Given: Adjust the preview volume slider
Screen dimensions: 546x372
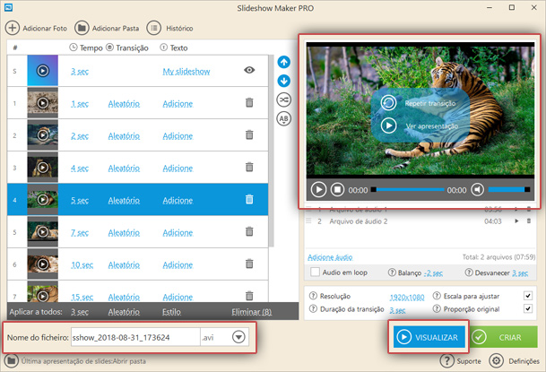Looking at the screenshot, I should pyautogui.click(x=508, y=190).
